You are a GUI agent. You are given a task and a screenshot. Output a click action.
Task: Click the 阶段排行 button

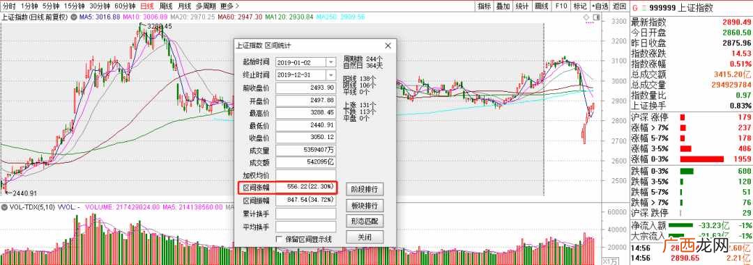[365, 188]
